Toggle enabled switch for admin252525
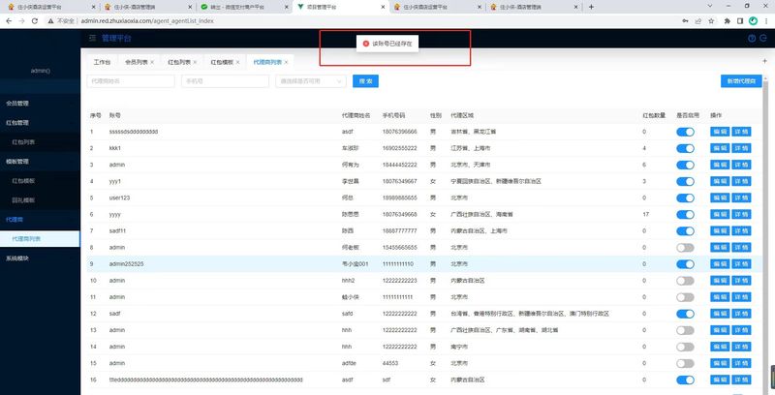The height and width of the screenshot is (395, 775). (685, 264)
